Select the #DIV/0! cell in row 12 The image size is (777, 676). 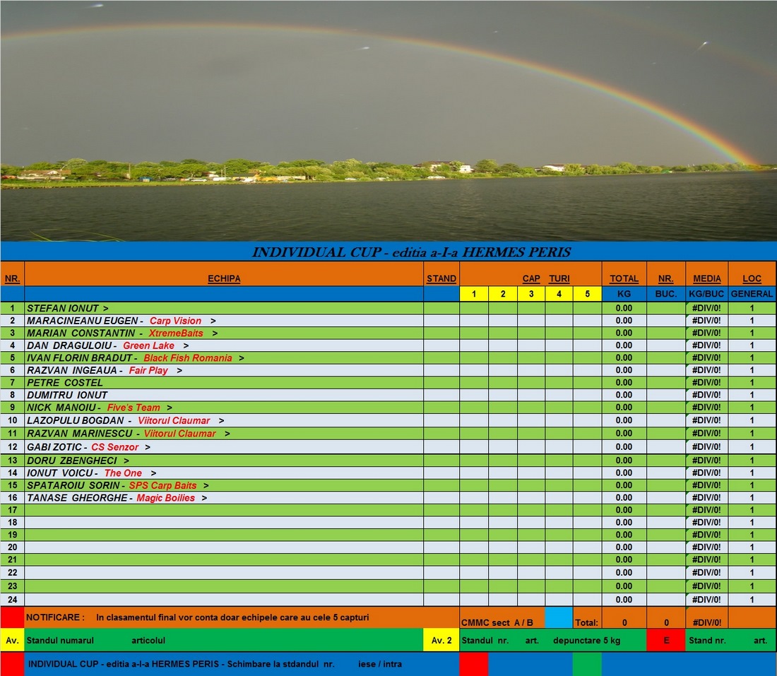[x=706, y=447]
